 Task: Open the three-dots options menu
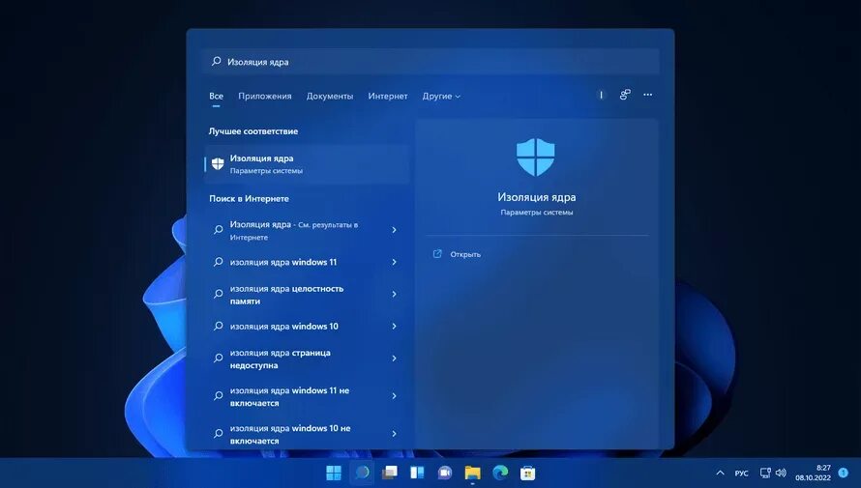[x=648, y=95]
